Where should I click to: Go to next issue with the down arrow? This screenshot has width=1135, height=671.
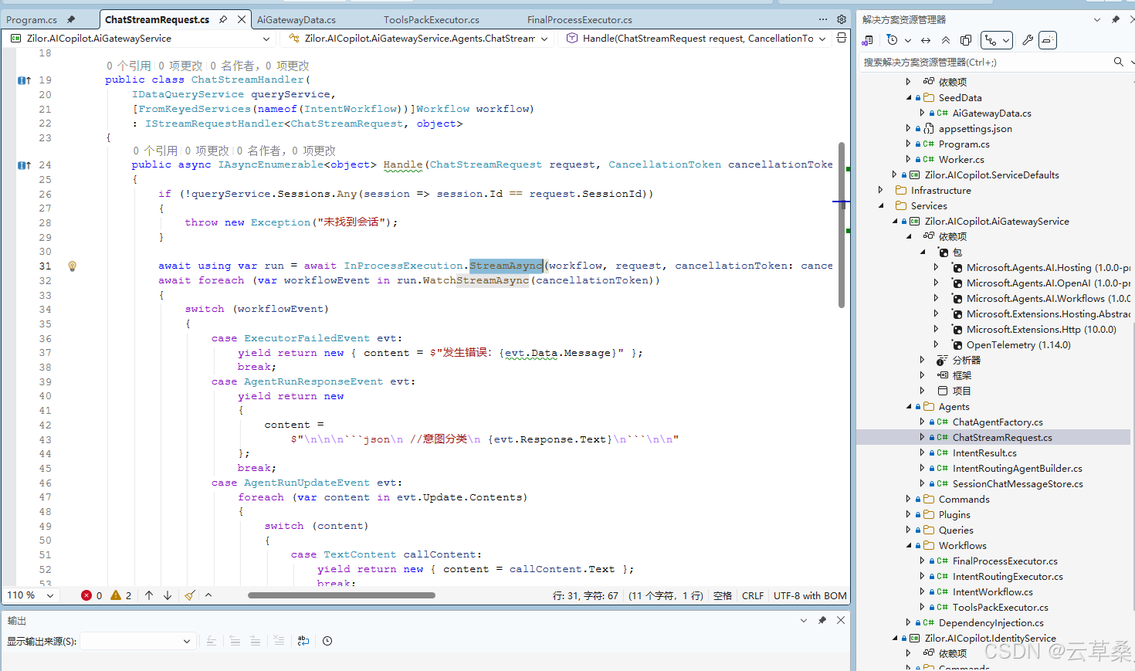coord(168,595)
